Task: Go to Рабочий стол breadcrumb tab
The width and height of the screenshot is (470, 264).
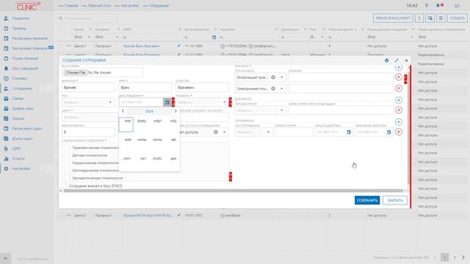Action: pyautogui.click(x=99, y=6)
